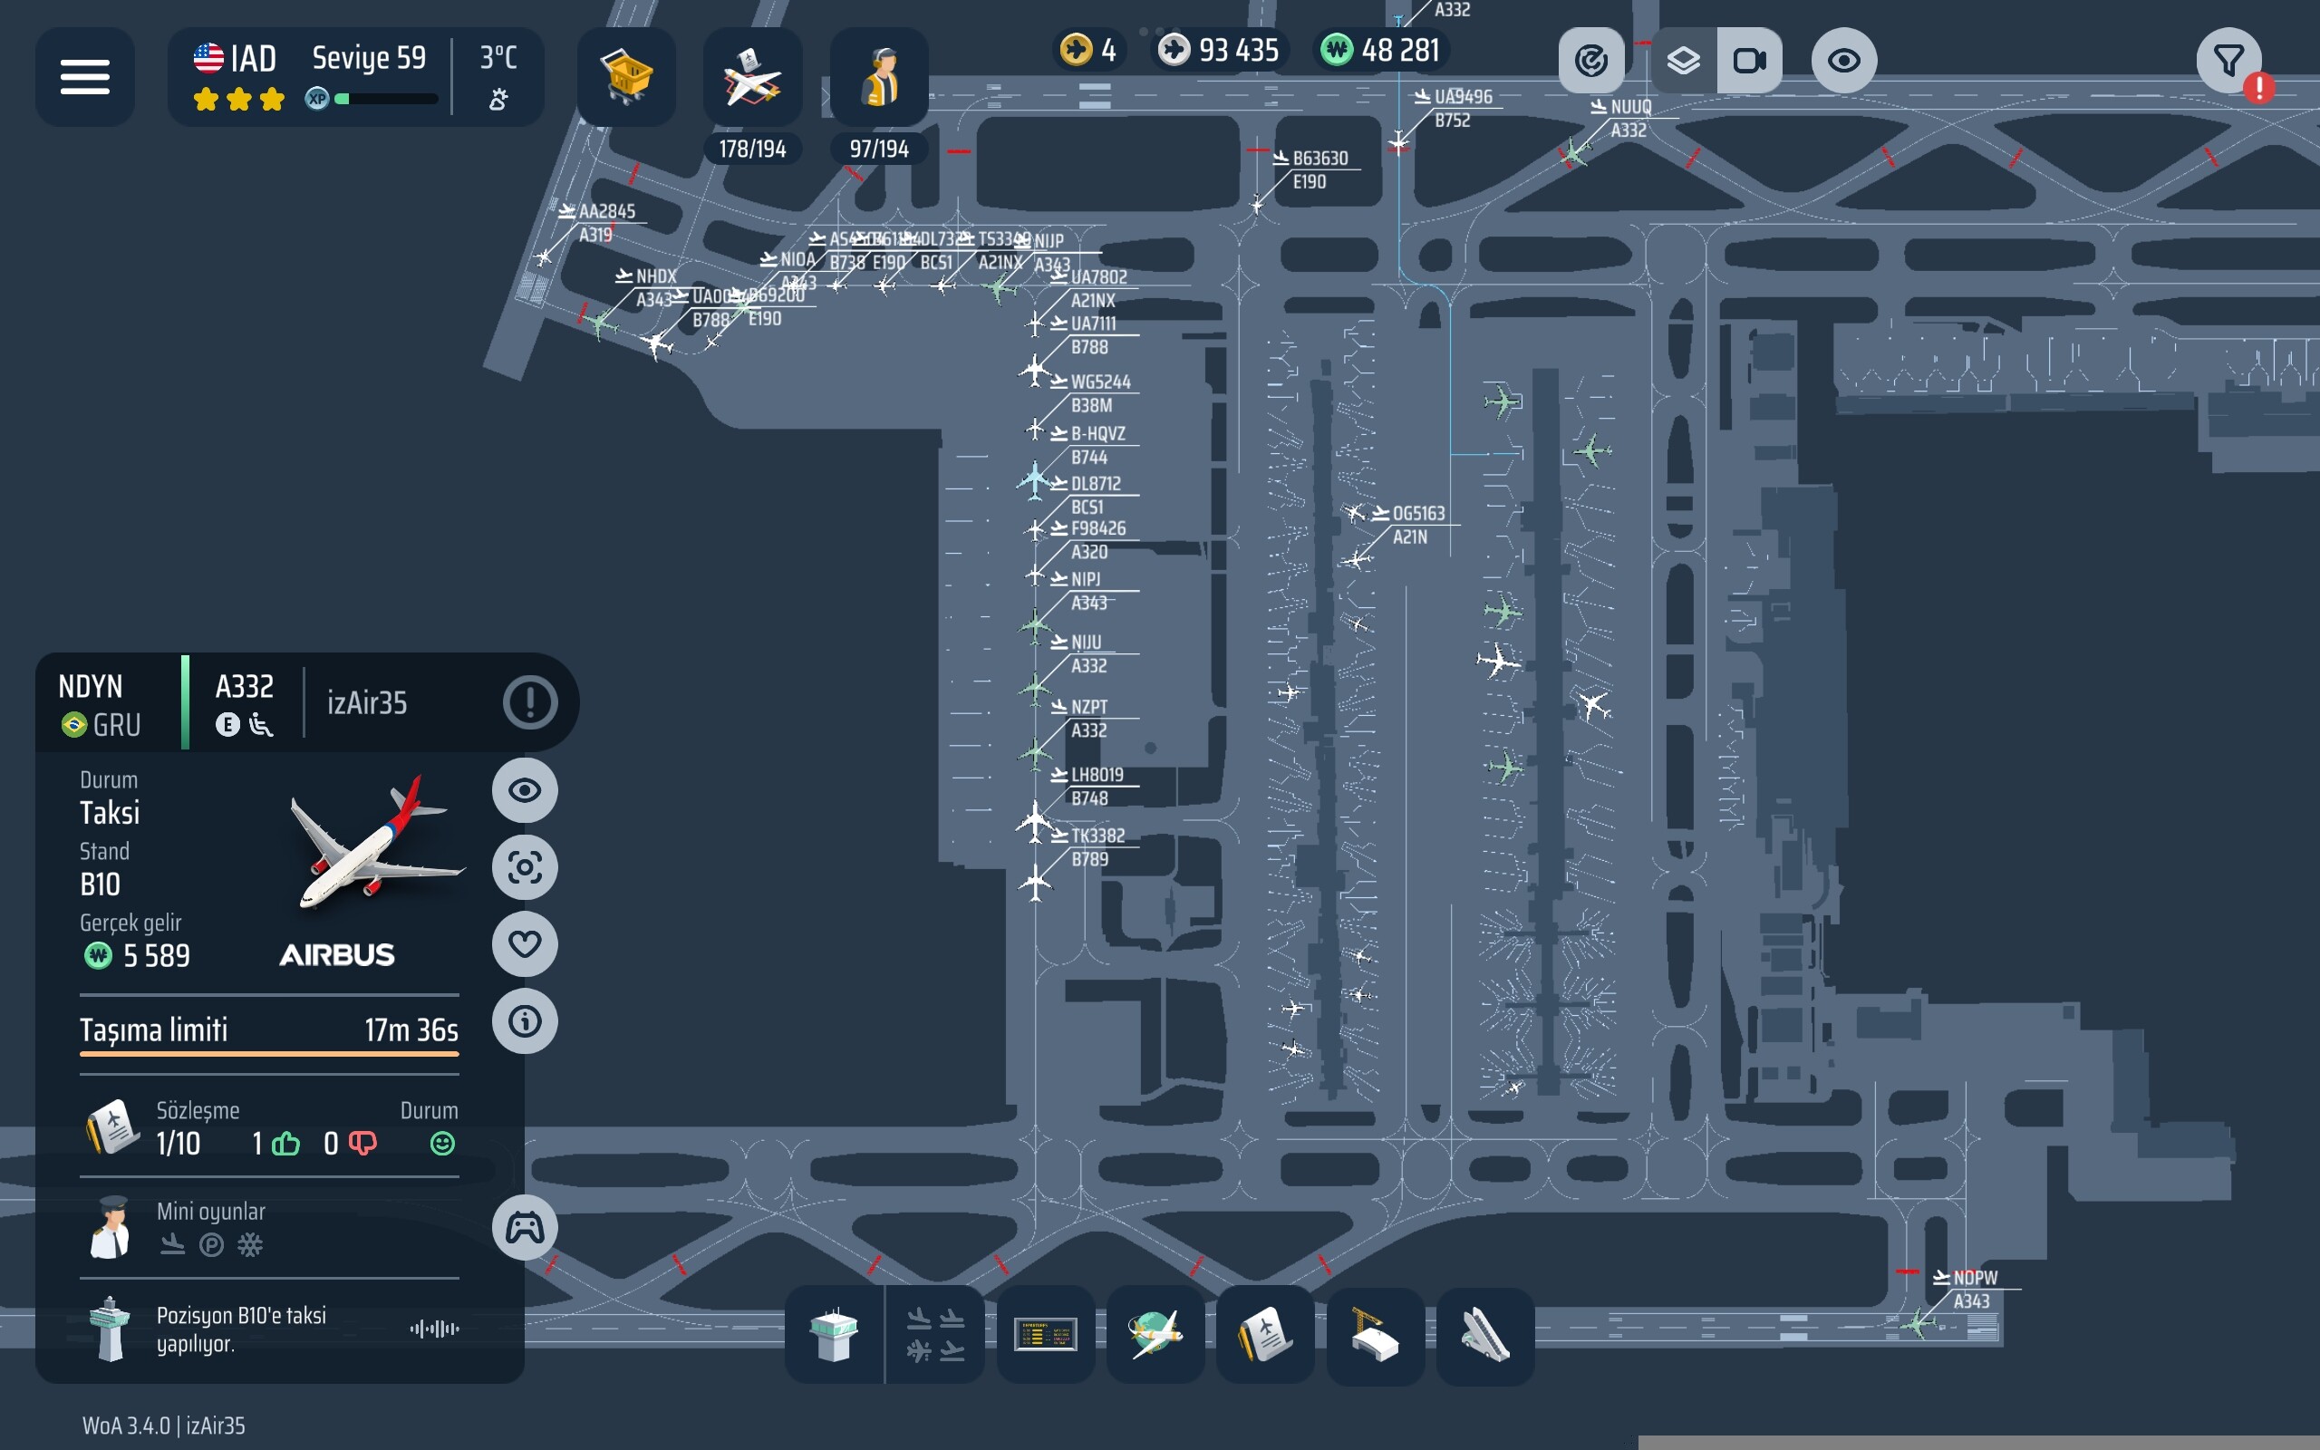Click the aircraft alert exclamation button
2320x1450 pixels.
pyautogui.click(x=530, y=702)
